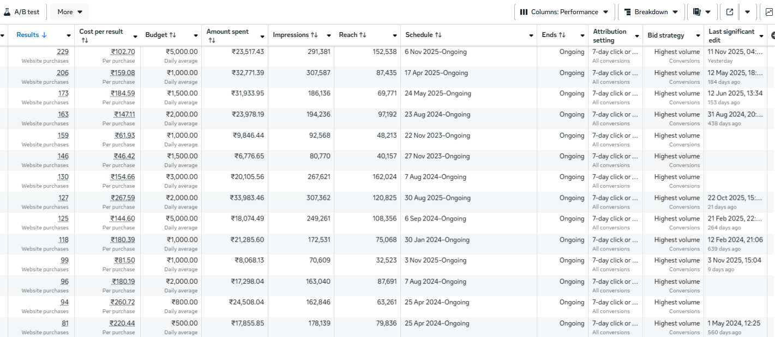Open the charts view icon
This screenshot has width=775, height=337.
click(769, 12)
